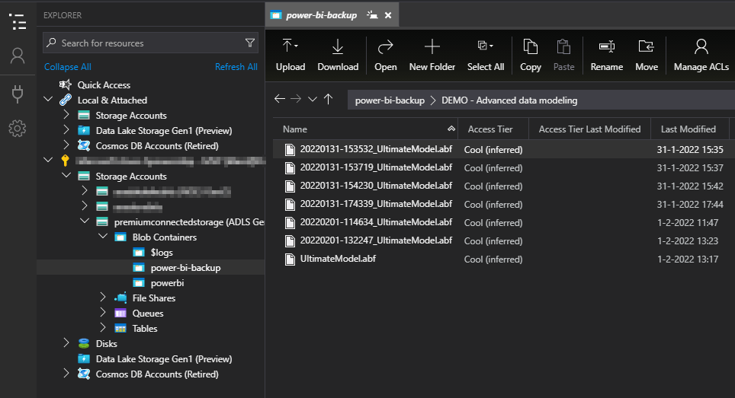
Task: Click the search filter funnel icon
Action: 250,43
